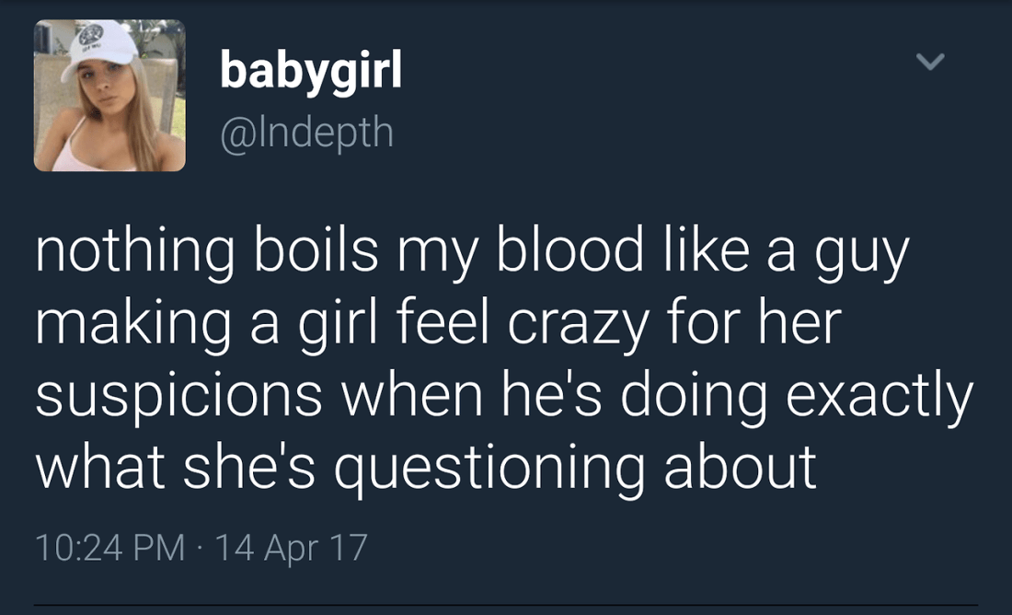Screen dimensions: 1012x615
Task: Open the babygirl display name
Action: tap(311, 71)
